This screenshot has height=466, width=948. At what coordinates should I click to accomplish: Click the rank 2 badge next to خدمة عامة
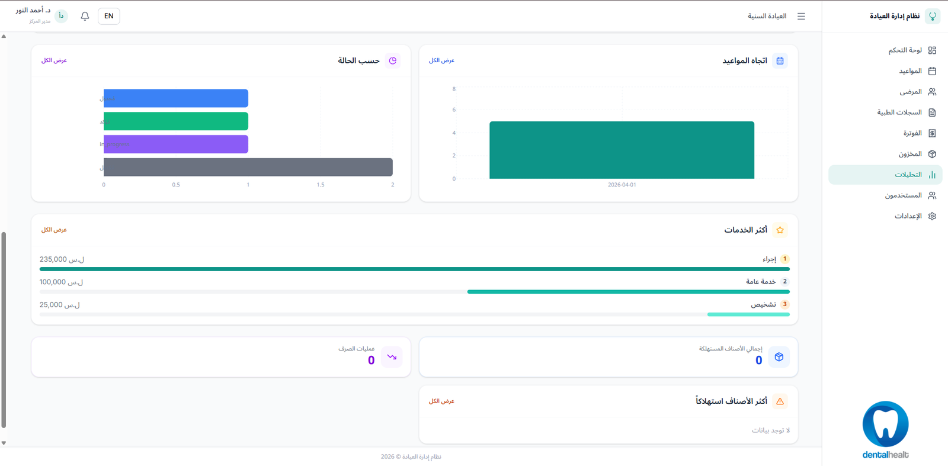pos(784,282)
